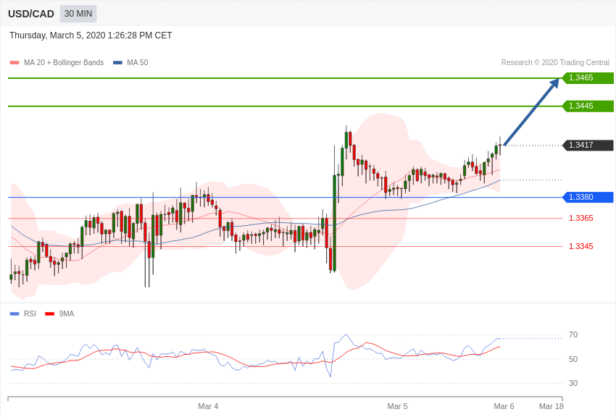
Task: Click the blue RSI legend swatch
Action: [x=14, y=313]
